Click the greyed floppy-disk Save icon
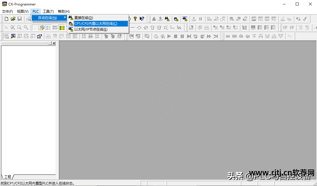Viewport: 317px width, 186px height. (20, 19)
